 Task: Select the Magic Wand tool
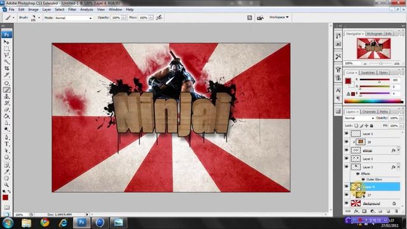pyautogui.click(x=6, y=62)
